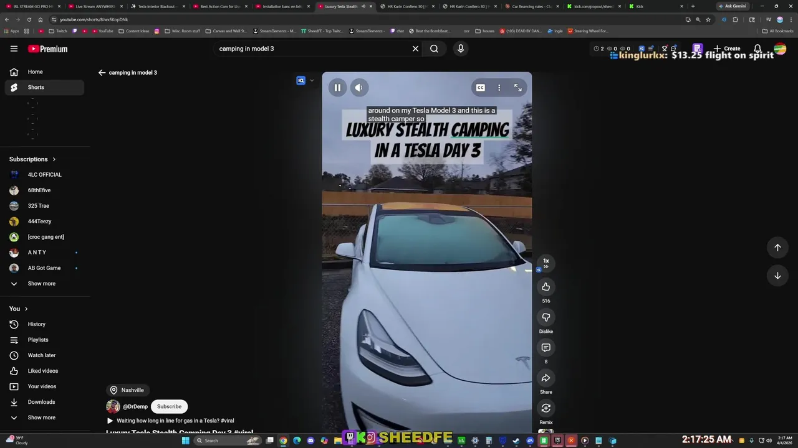The width and height of the screenshot is (798, 448).
Task: Open the Create menu
Action: pyautogui.click(x=727, y=49)
